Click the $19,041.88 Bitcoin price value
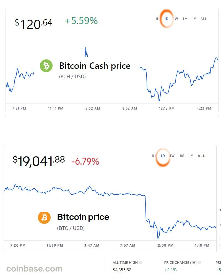Viewport: 221px width, 276px height. tap(39, 161)
